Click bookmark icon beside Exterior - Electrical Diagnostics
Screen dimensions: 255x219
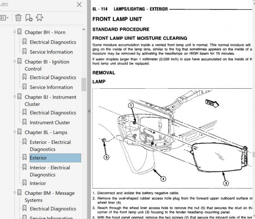pyautogui.click(x=25, y=141)
